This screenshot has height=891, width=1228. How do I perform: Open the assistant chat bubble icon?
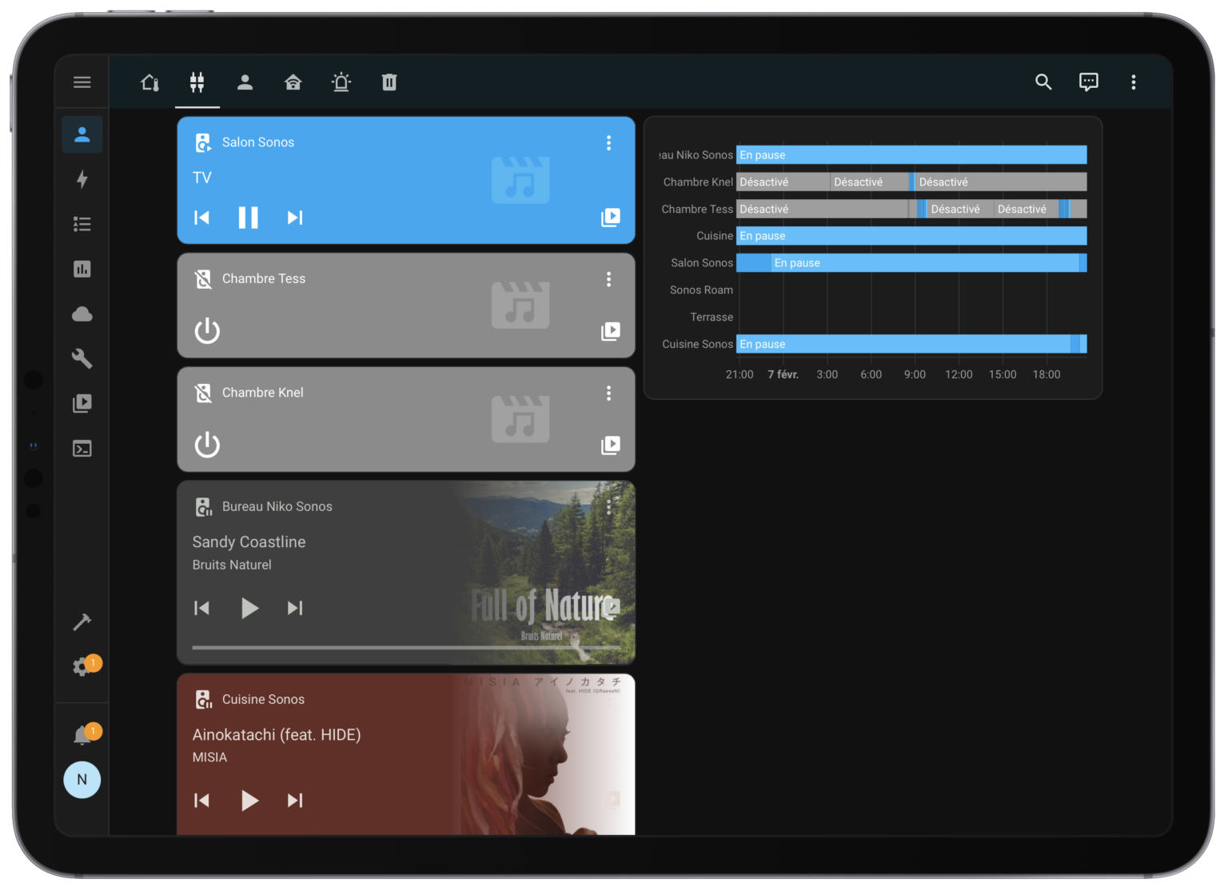pyautogui.click(x=1088, y=82)
